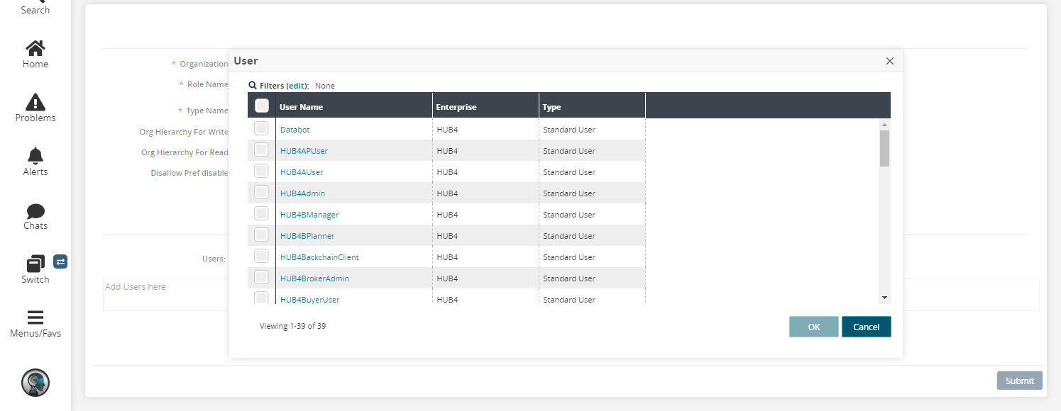
Task: Check the HUB4BPlanner row checkbox
Action: (x=261, y=235)
